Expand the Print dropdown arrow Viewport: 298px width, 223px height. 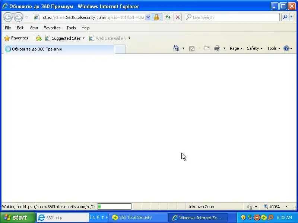(224, 48)
